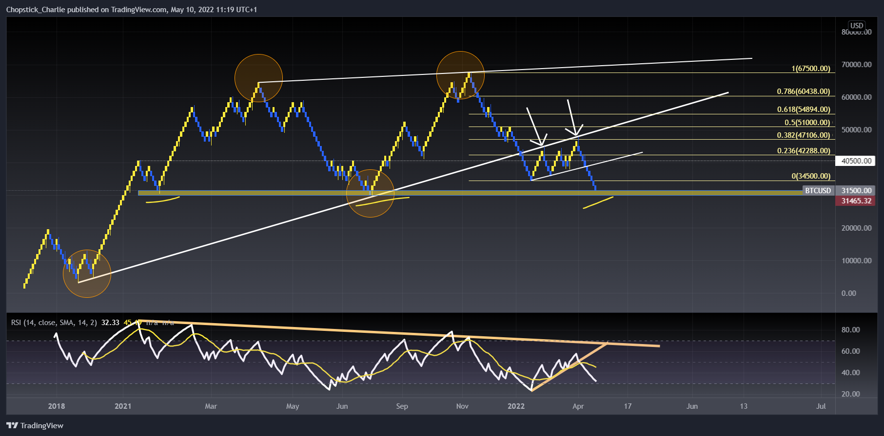Select the Fibonacci 0.5(51000.00) level label
The width and height of the screenshot is (884, 436).
point(807,123)
